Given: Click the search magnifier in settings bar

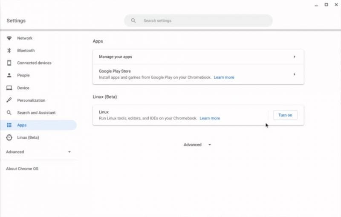Looking at the screenshot, I should coord(133,20).
